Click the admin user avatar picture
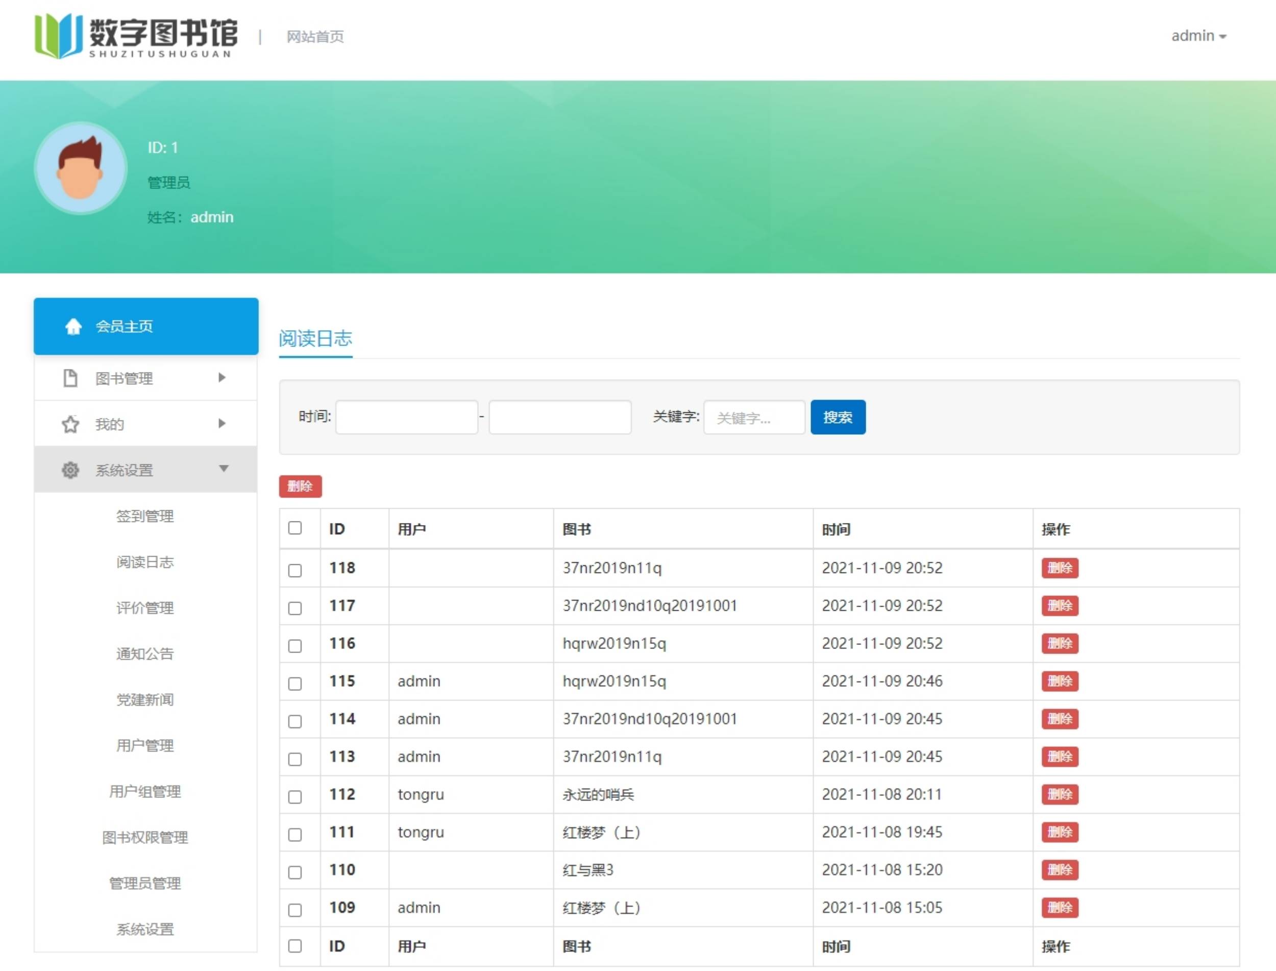Image resolution: width=1276 pixels, height=971 pixels. click(x=80, y=168)
